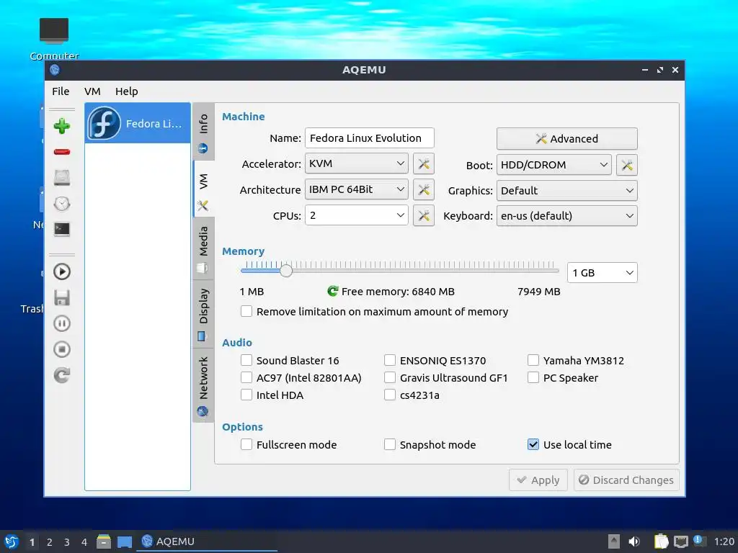Open the Accelerator KVM dropdown

point(356,163)
